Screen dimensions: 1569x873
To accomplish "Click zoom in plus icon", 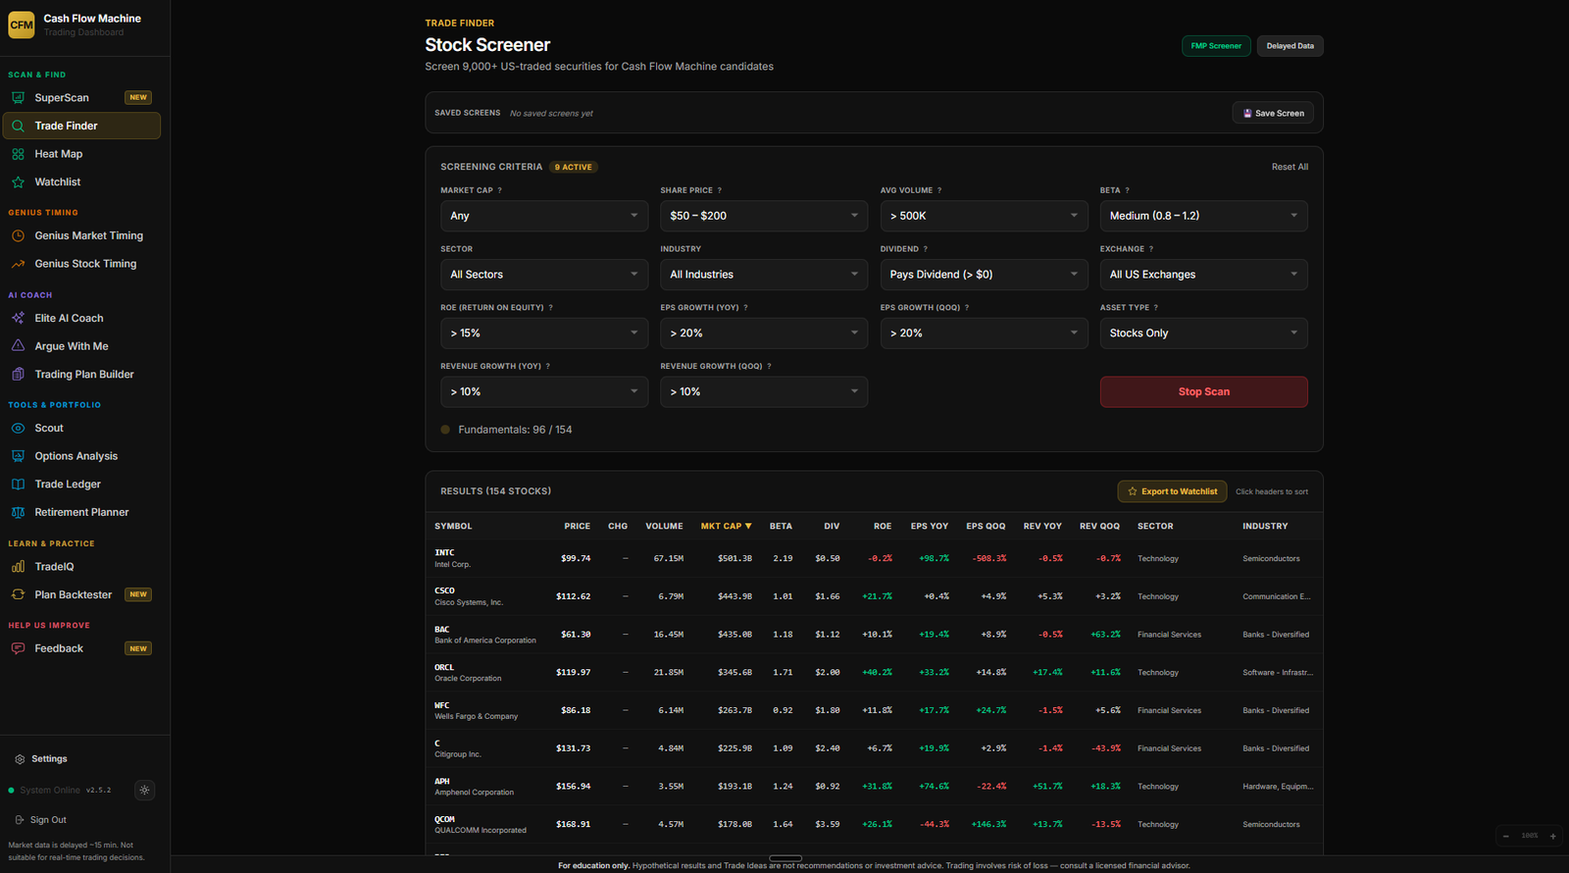I will [x=1552, y=836].
